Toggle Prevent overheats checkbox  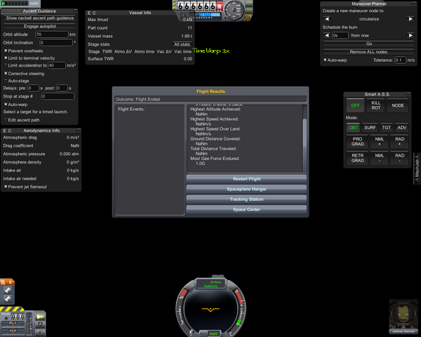6,51
